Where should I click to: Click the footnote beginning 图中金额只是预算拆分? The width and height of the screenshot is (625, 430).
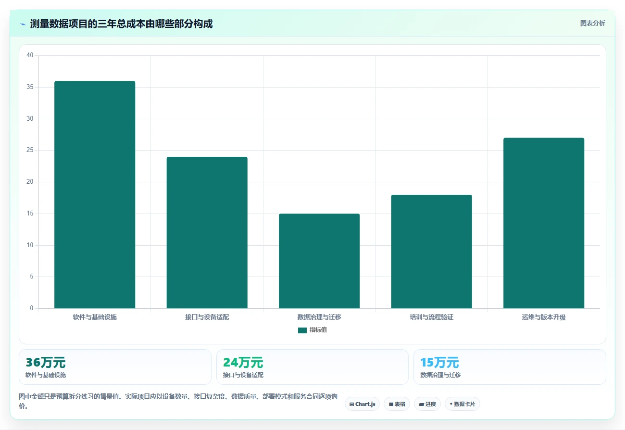[x=178, y=401]
